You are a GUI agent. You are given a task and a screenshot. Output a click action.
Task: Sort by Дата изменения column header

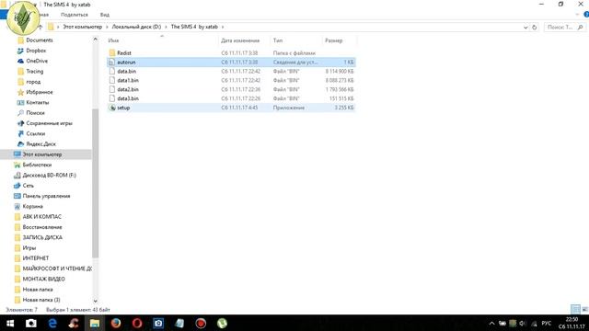point(240,40)
